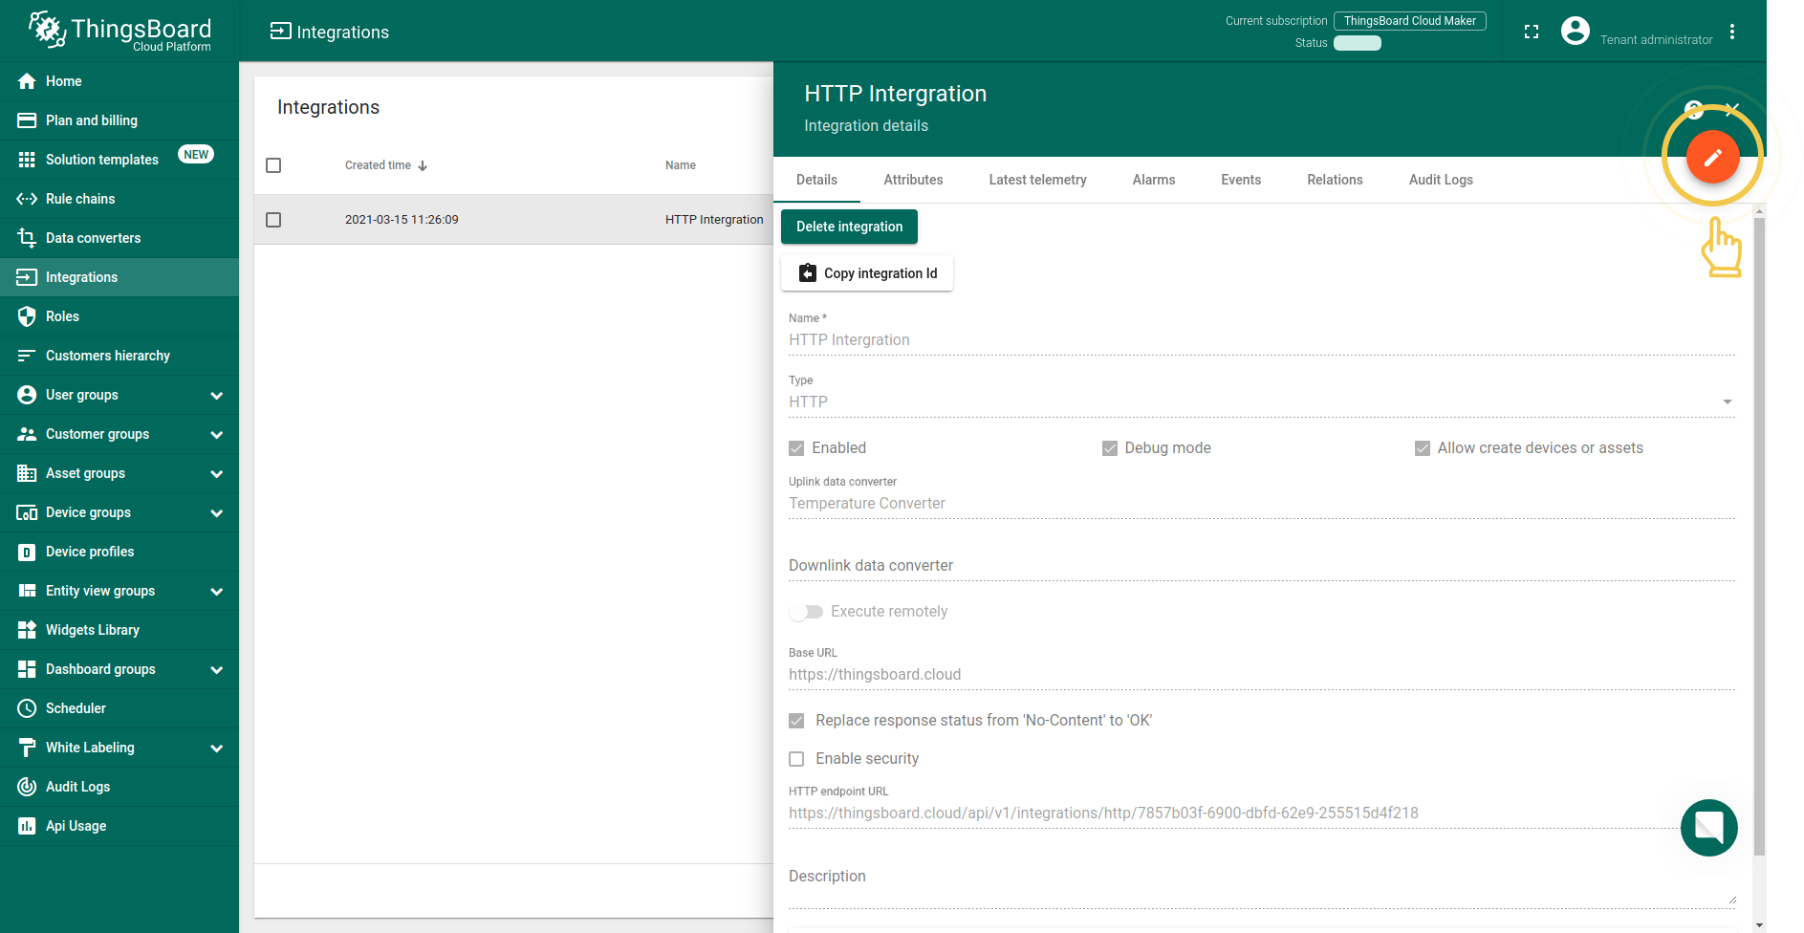1804x933 pixels.
Task: Click the Entity view groups icon
Action: pyautogui.click(x=27, y=591)
